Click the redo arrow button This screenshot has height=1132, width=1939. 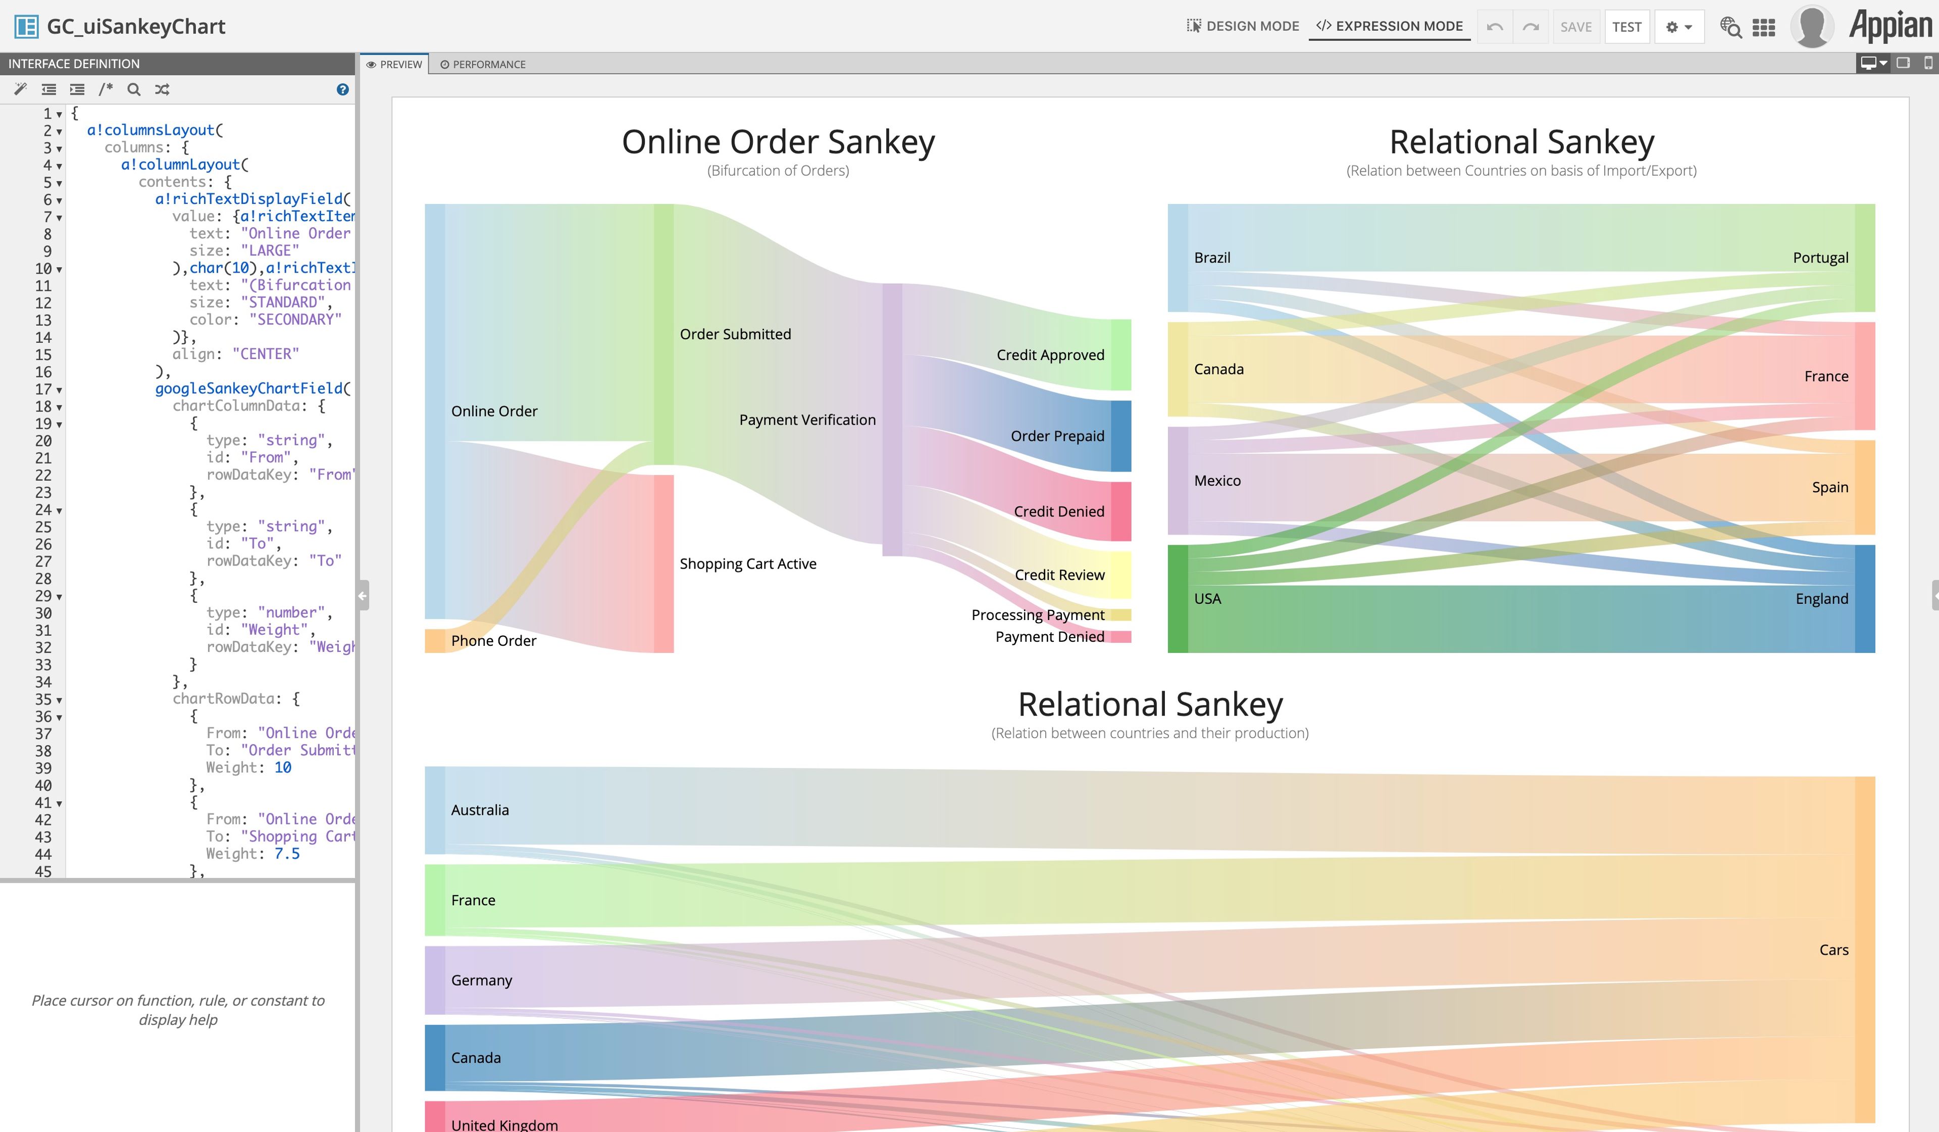tap(1530, 27)
